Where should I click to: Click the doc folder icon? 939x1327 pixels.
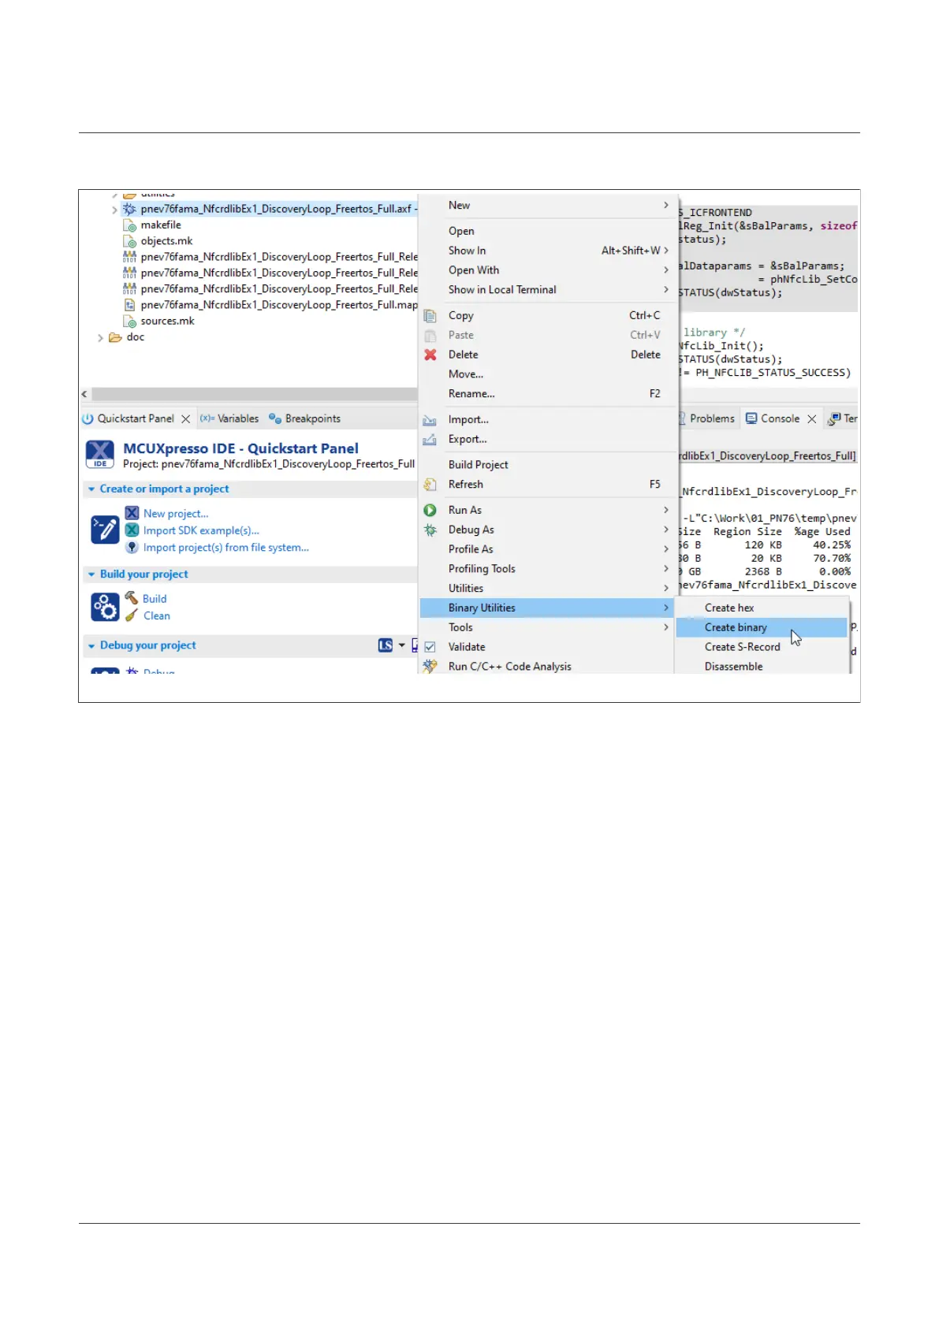(x=115, y=337)
